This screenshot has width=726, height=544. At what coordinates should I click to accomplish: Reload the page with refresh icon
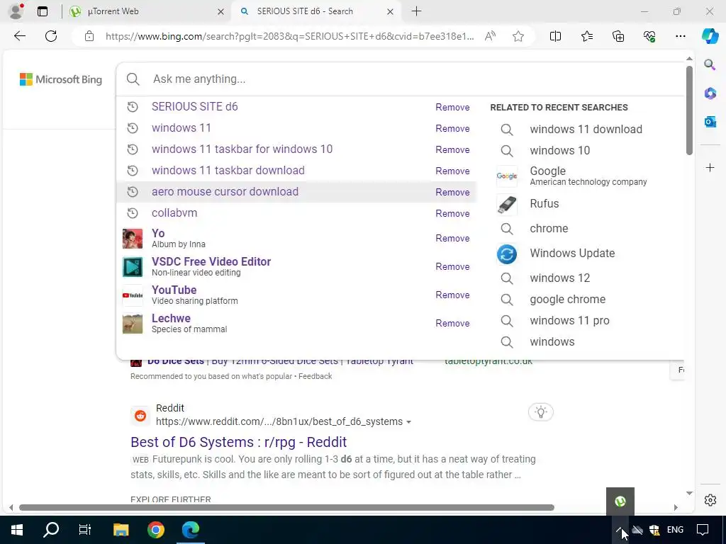[51, 36]
